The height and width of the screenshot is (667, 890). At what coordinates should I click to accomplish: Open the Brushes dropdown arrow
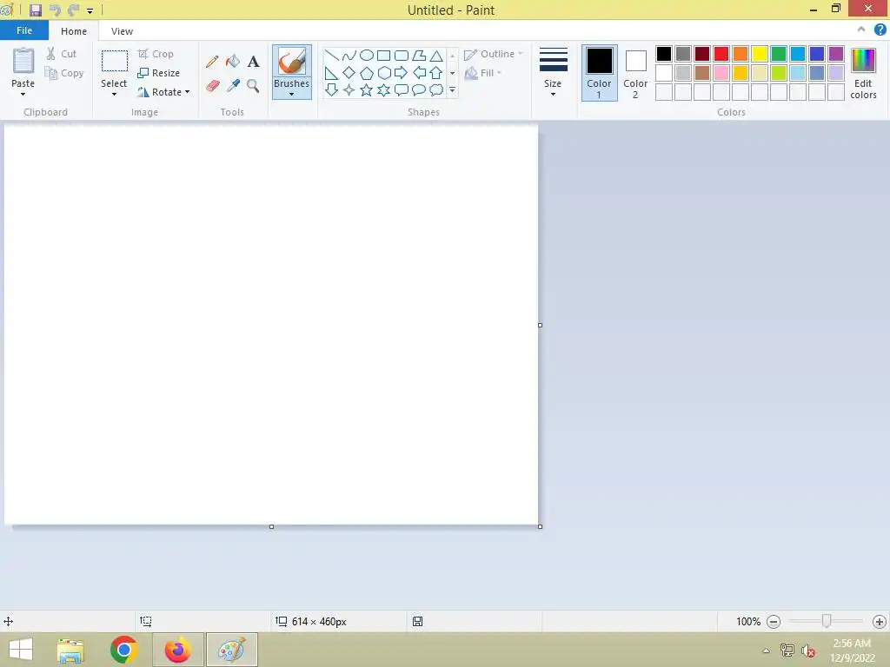tap(292, 94)
